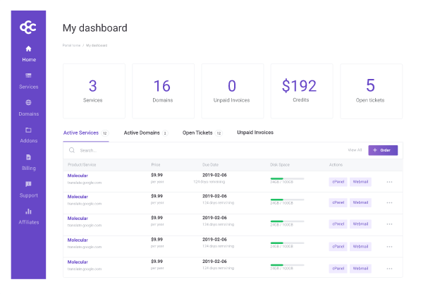This screenshot has width=428, height=294.
Task: Expand the second row's more options menu
Action: tap(389, 203)
